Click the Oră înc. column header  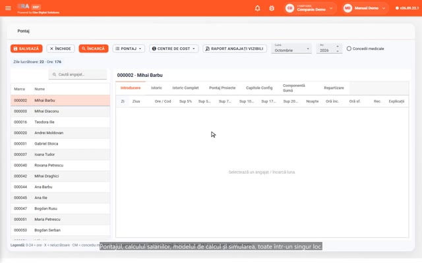coord(332,101)
